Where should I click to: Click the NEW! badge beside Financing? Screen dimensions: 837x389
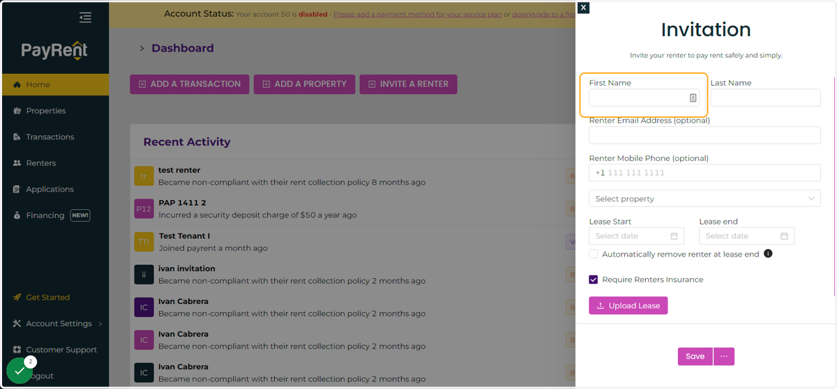(80, 215)
